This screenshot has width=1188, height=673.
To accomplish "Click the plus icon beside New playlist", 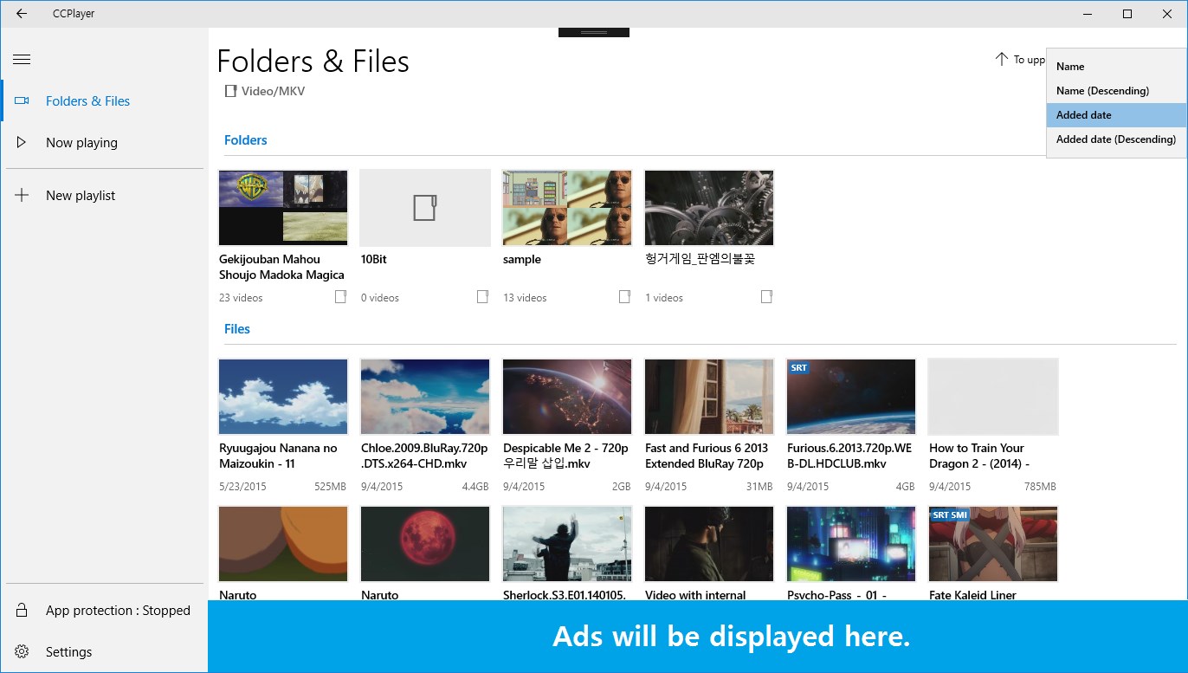I will pos(22,196).
